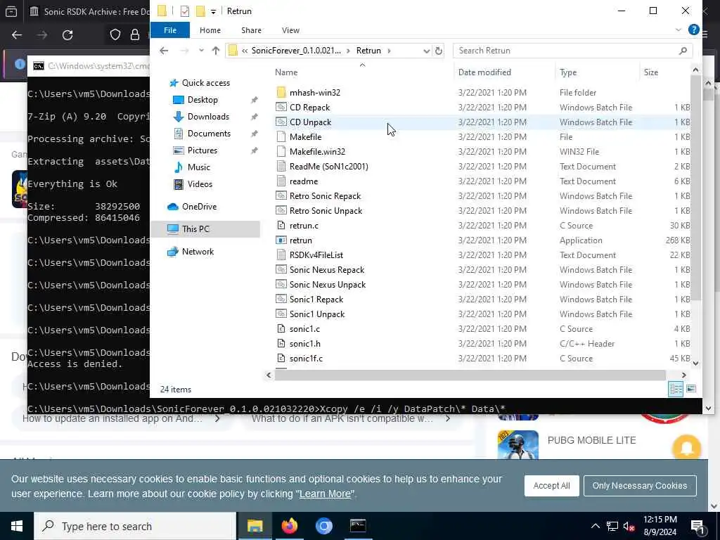Select the sonic1.h header file icon
This screenshot has height=540, width=720.
tap(281, 343)
